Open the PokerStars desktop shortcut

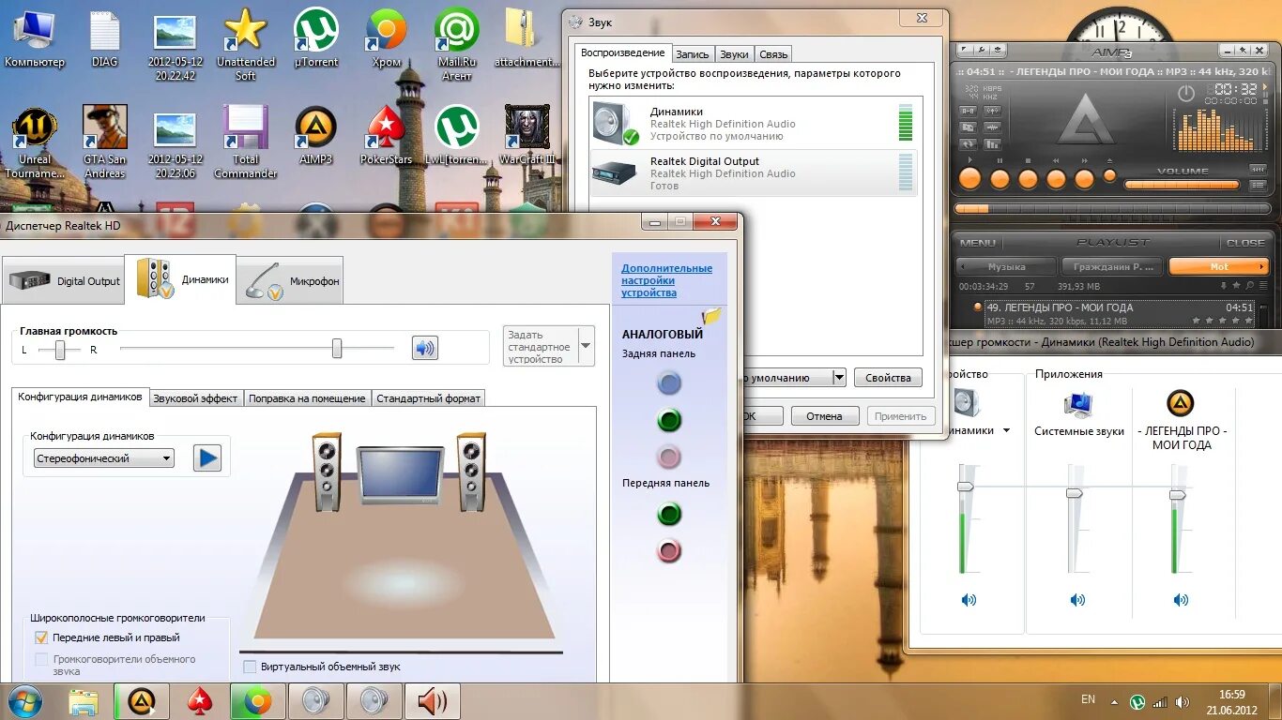386,135
